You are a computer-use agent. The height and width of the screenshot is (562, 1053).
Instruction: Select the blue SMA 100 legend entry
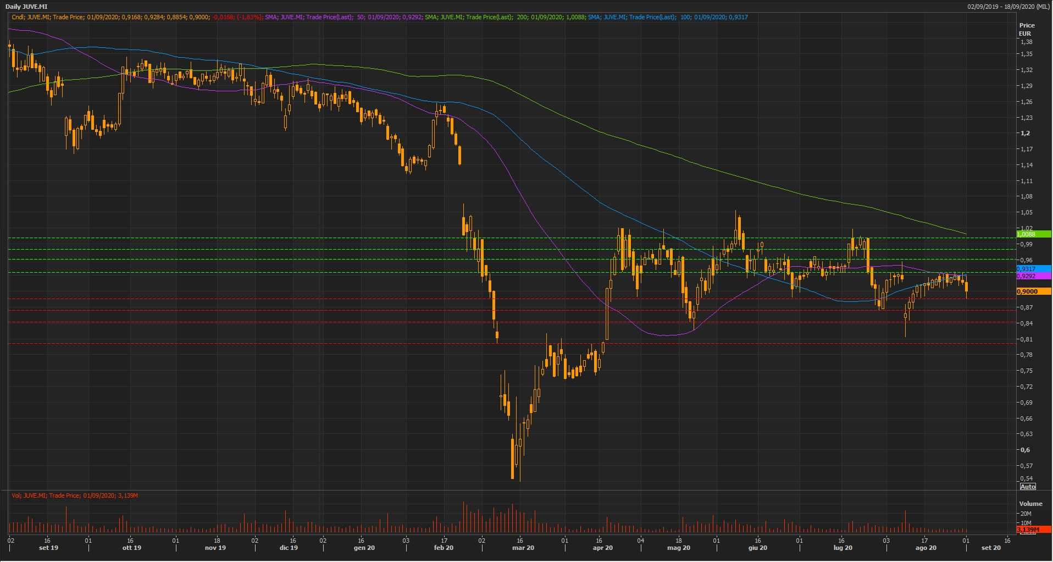tap(668, 17)
